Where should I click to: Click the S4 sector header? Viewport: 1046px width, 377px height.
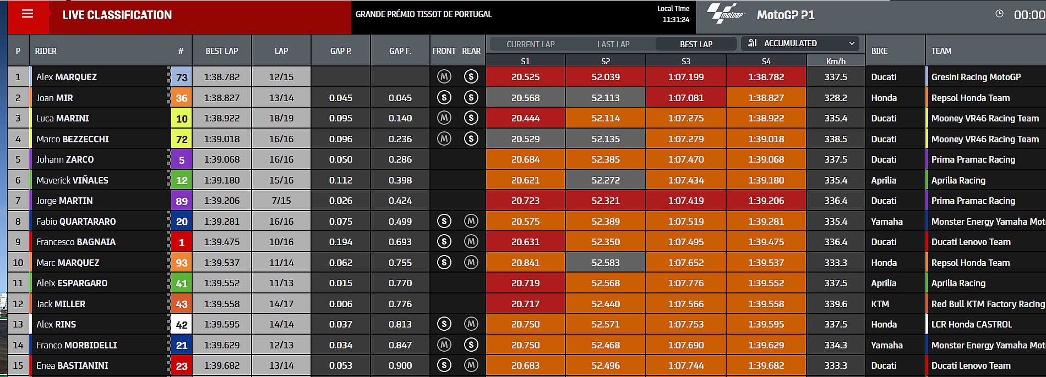[x=766, y=61]
